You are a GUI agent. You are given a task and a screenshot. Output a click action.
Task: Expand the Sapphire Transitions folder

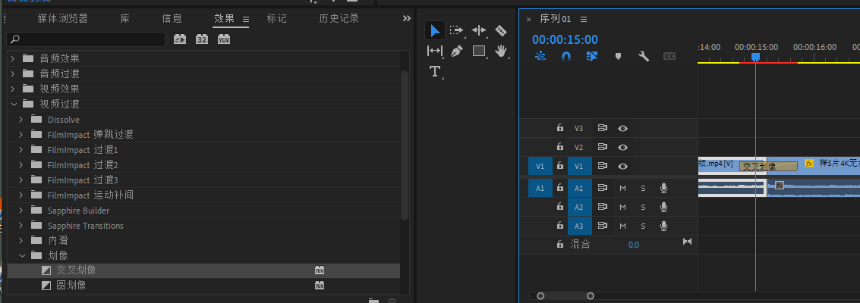pyautogui.click(x=21, y=226)
